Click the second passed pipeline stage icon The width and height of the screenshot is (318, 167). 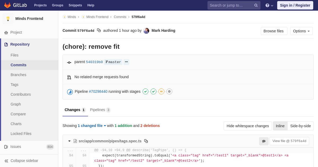(153, 91)
